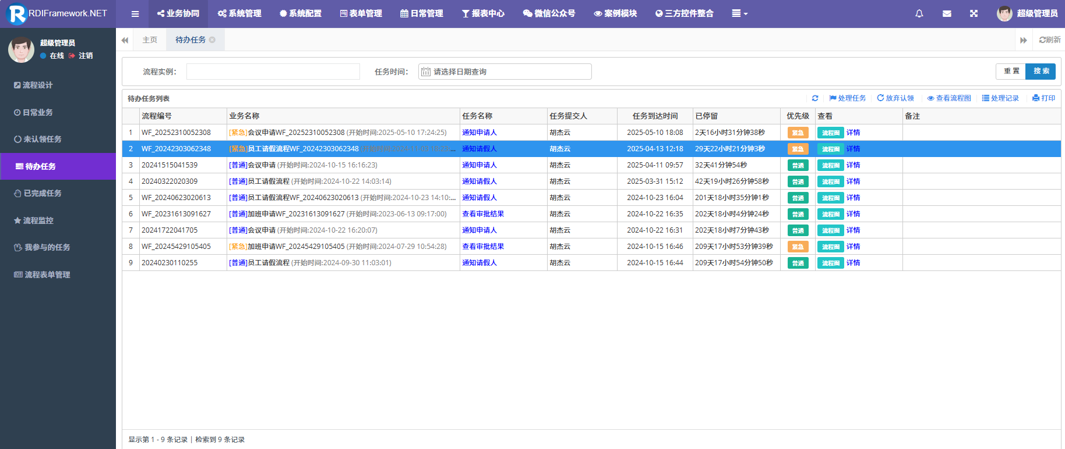Open 系统管理 top menu

click(239, 13)
